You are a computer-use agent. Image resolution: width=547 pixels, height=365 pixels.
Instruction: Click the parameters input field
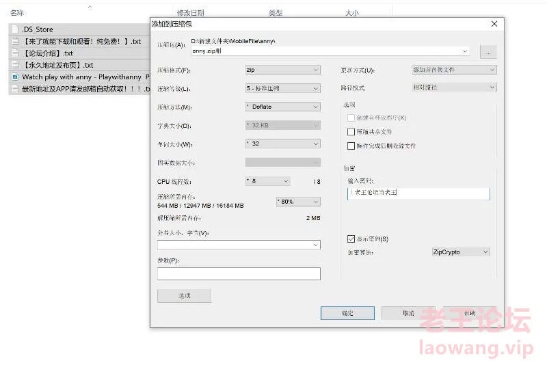[239, 273]
